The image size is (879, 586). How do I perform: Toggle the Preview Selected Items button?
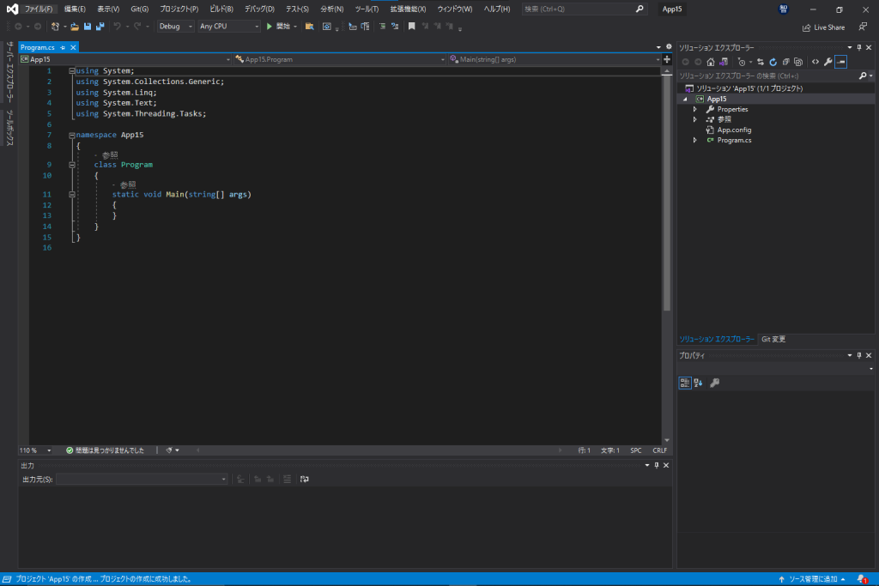840,62
